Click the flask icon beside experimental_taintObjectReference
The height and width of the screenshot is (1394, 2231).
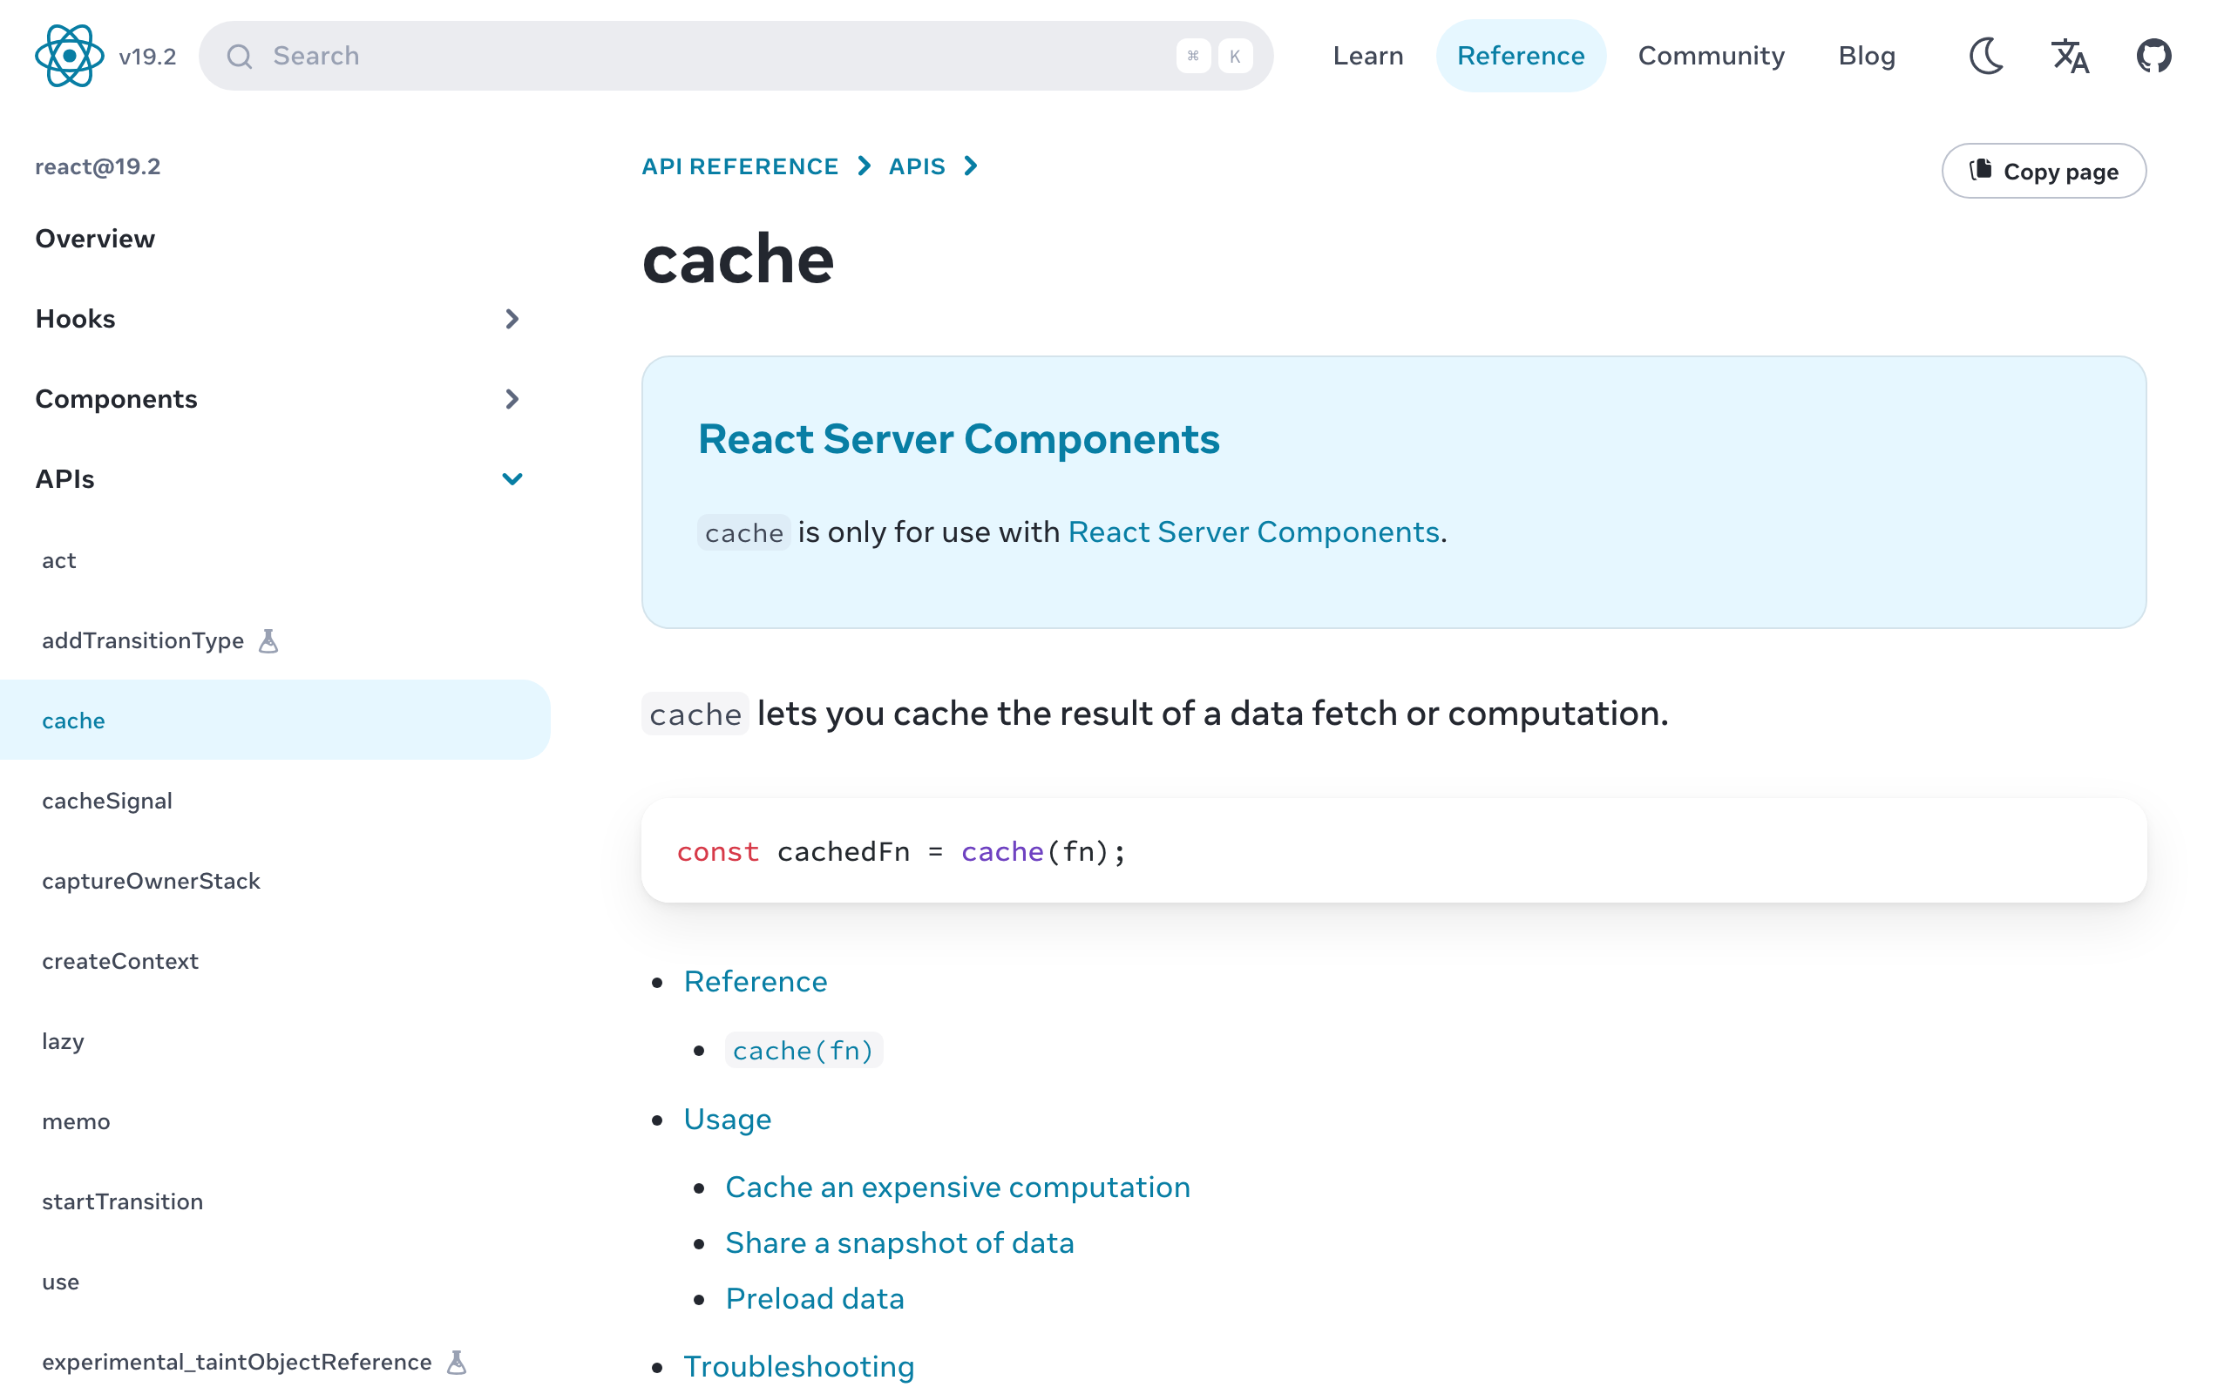click(x=457, y=1362)
